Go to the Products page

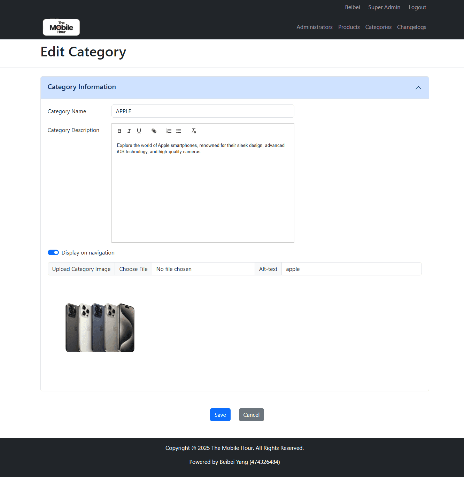point(349,27)
